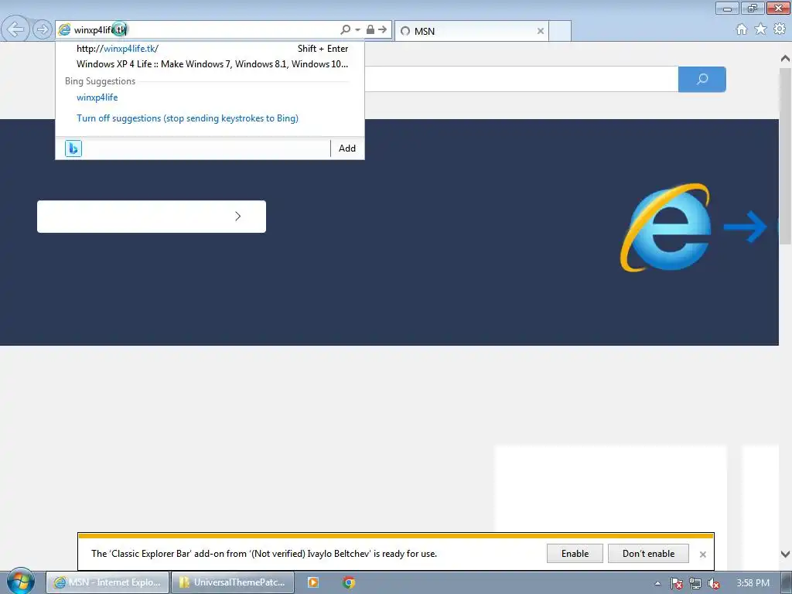
Task: Minimize the Internet Explorer window
Action: tap(727, 9)
